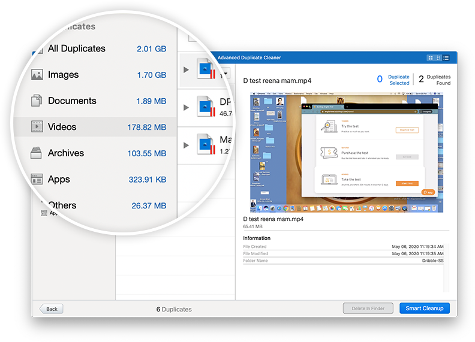Click the Documents category icon
Viewport: 475px width, 342px height.
click(37, 101)
